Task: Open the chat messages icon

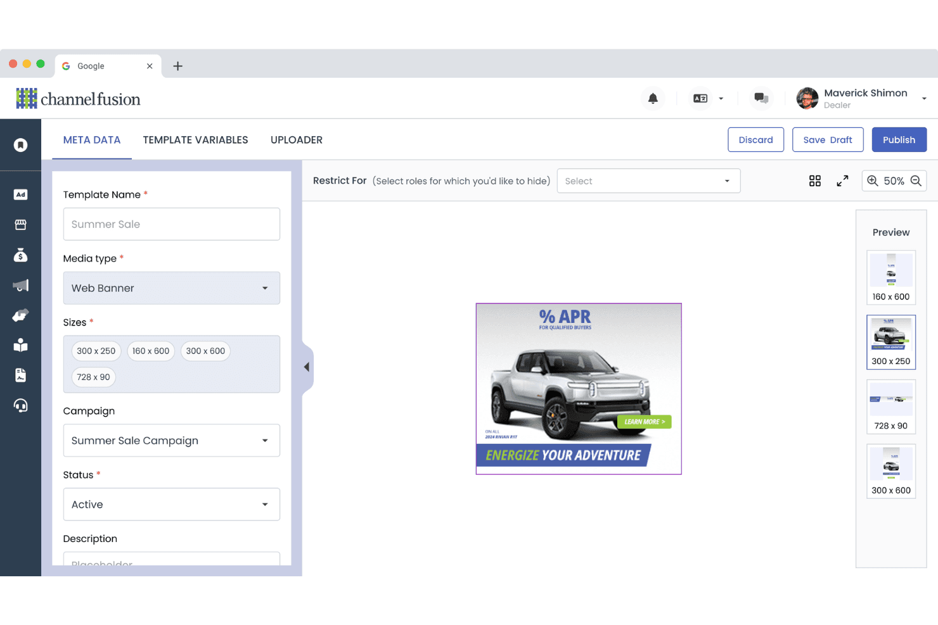Action: [761, 98]
